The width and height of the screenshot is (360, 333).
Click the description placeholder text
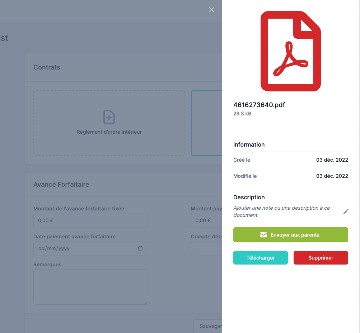click(281, 211)
